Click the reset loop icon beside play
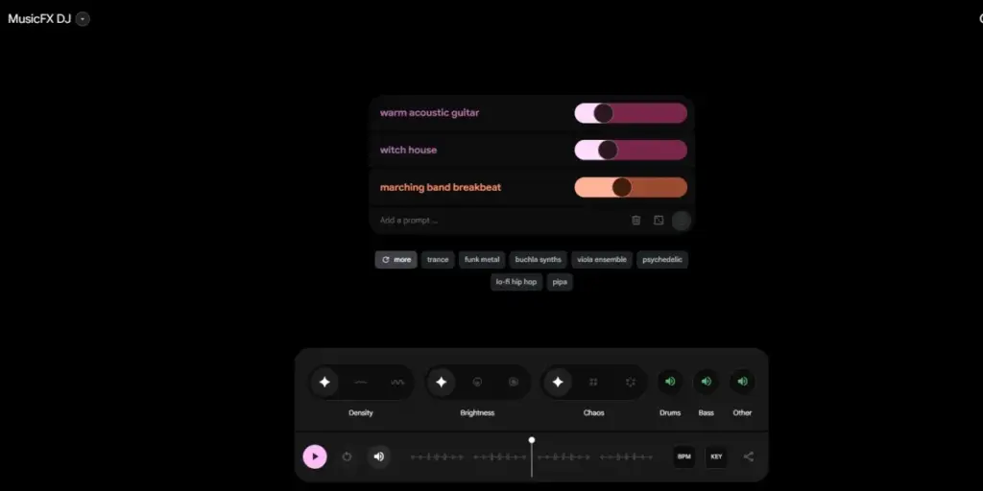The image size is (983, 491). [347, 456]
